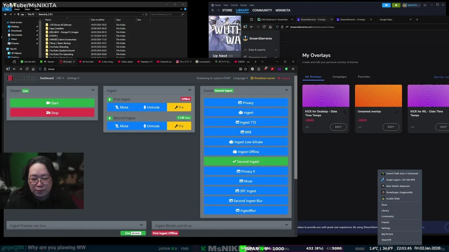449x252 pixels.
Task: Open the Steam Friends menu
Action: pos(234,5)
